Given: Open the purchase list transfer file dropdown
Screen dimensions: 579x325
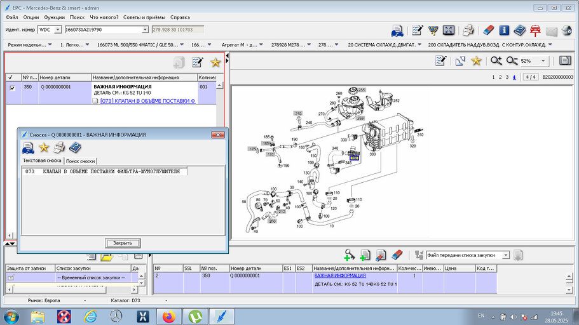Looking at the screenshot, I should (506, 255).
